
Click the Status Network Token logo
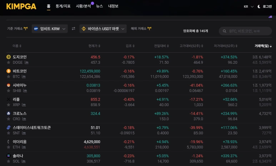(9, 128)
